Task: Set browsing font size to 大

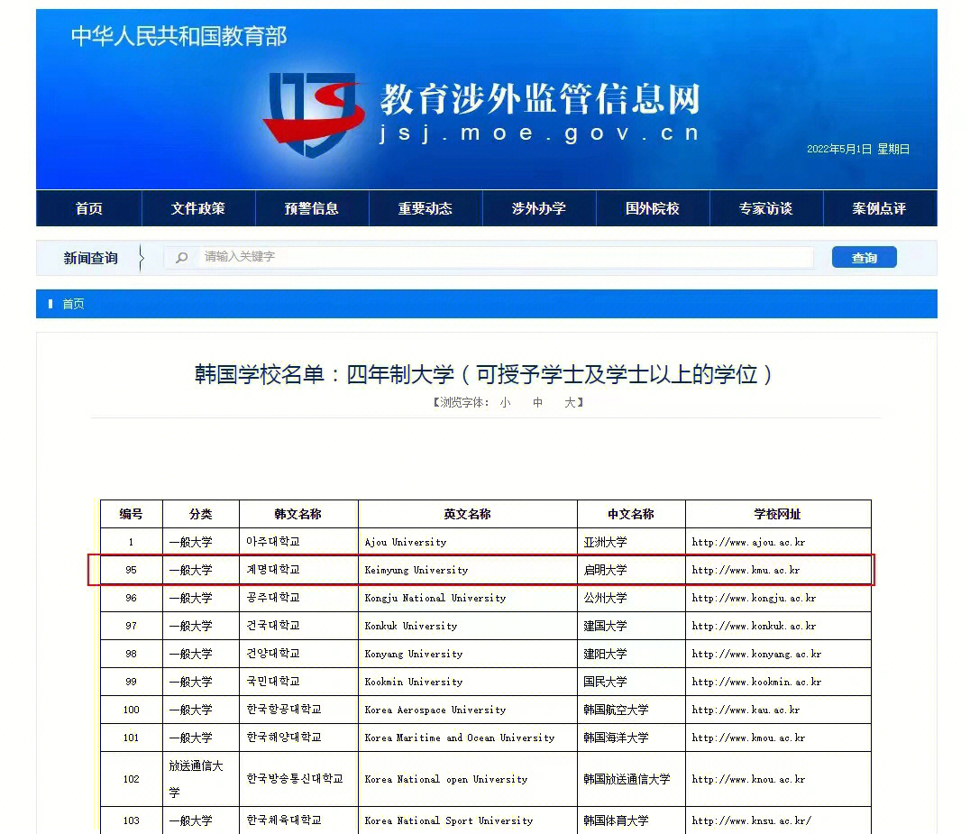Action: tap(569, 403)
